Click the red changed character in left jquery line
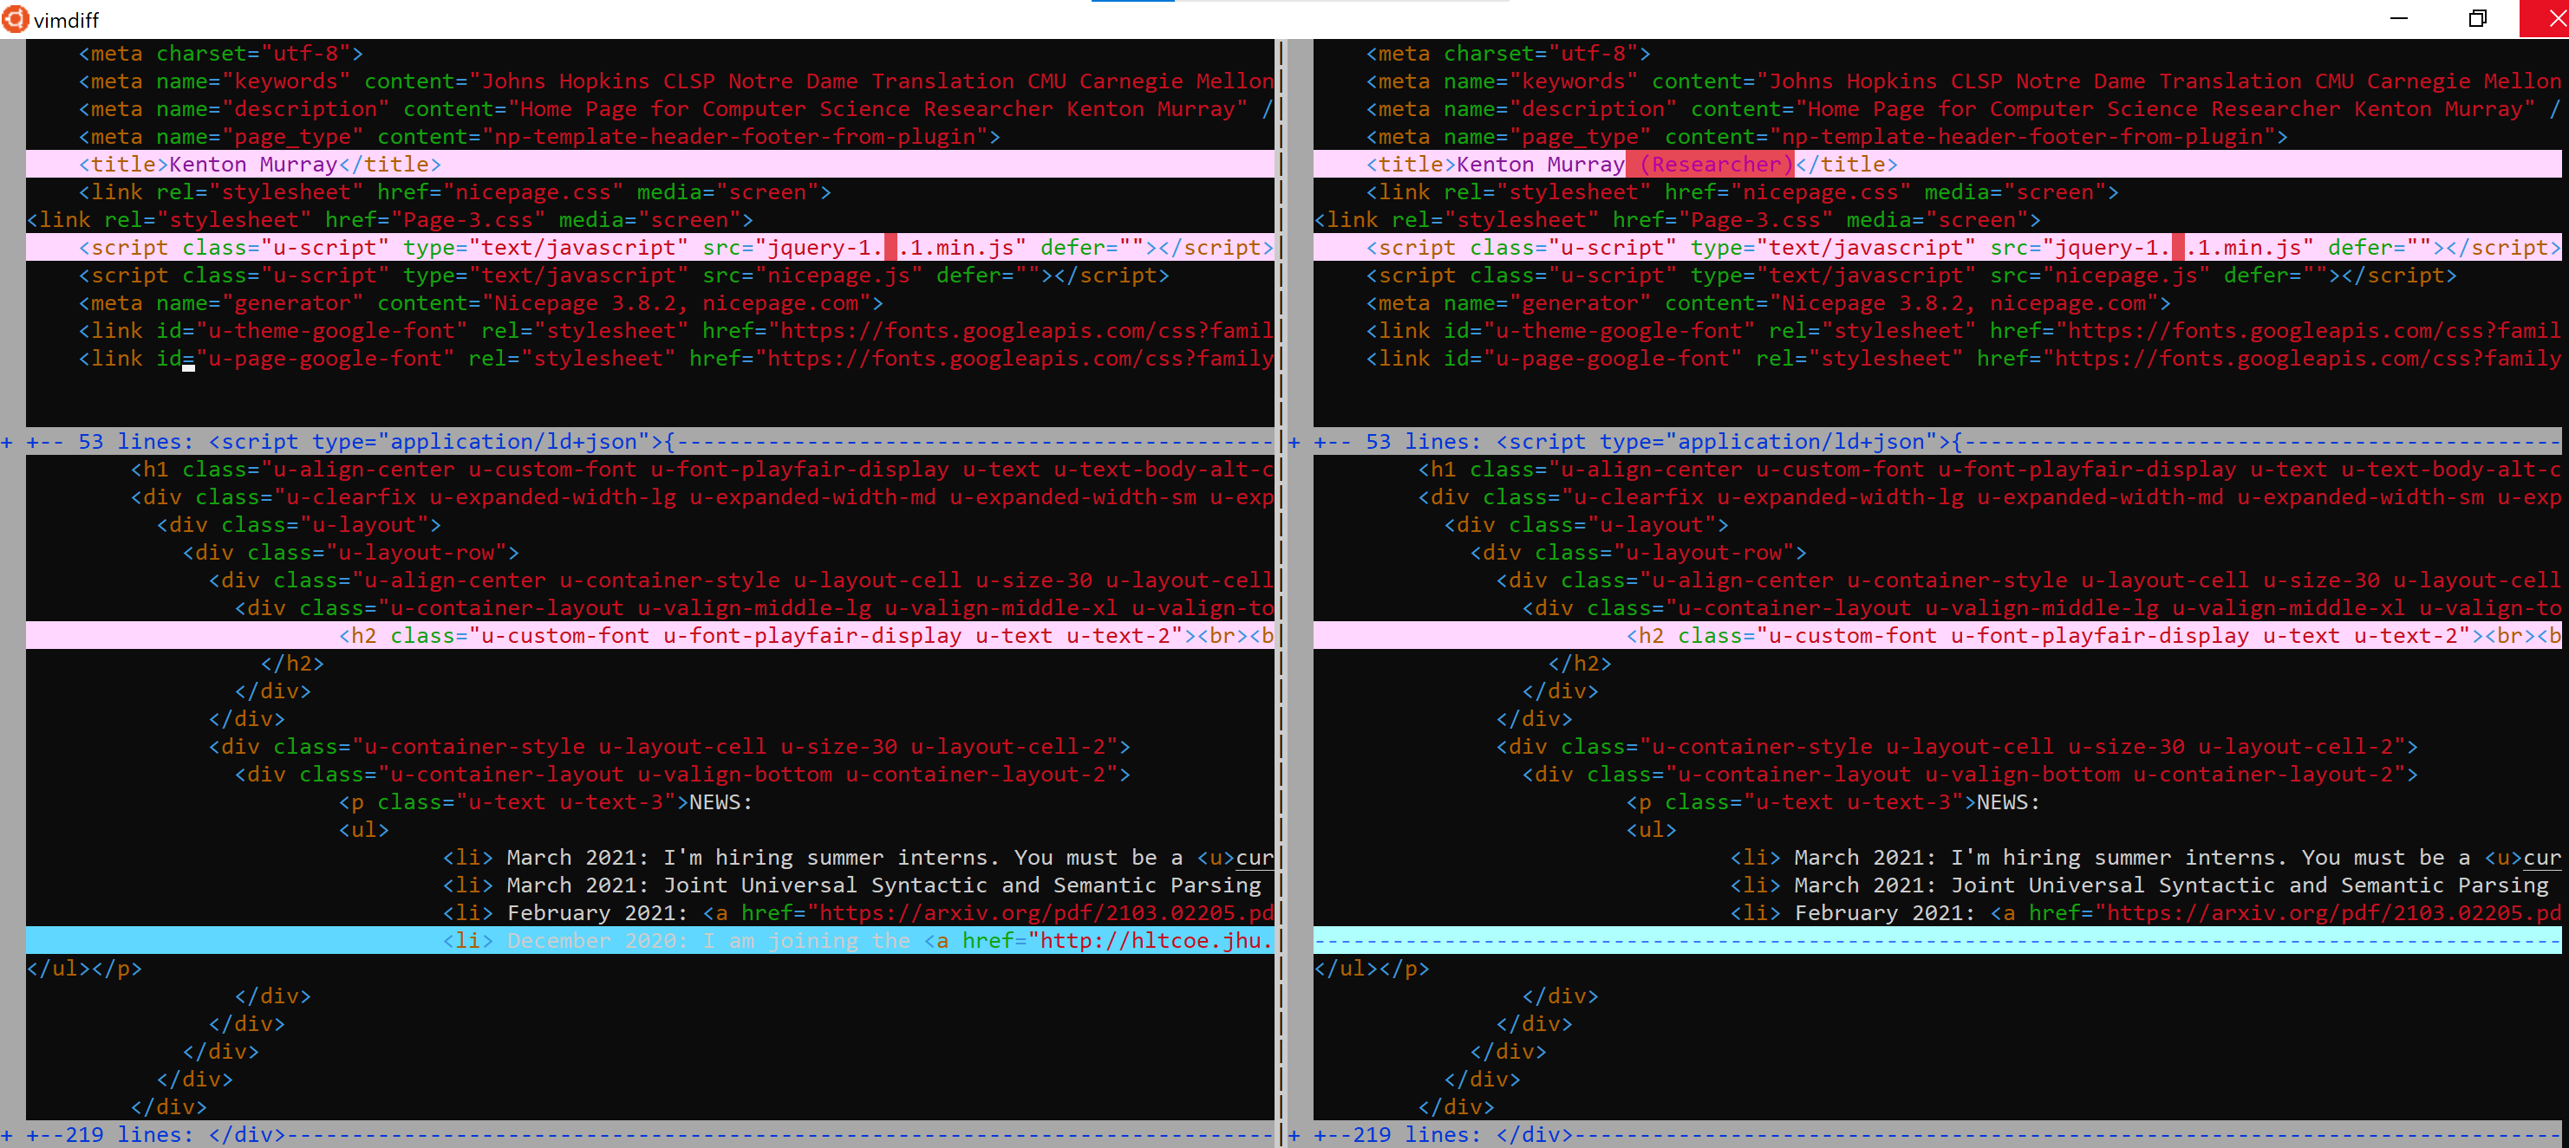The image size is (2569, 1148). pyautogui.click(x=890, y=247)
